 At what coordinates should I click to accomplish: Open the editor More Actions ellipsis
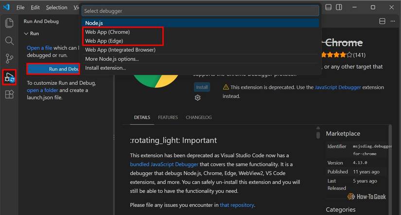(393, 21)
